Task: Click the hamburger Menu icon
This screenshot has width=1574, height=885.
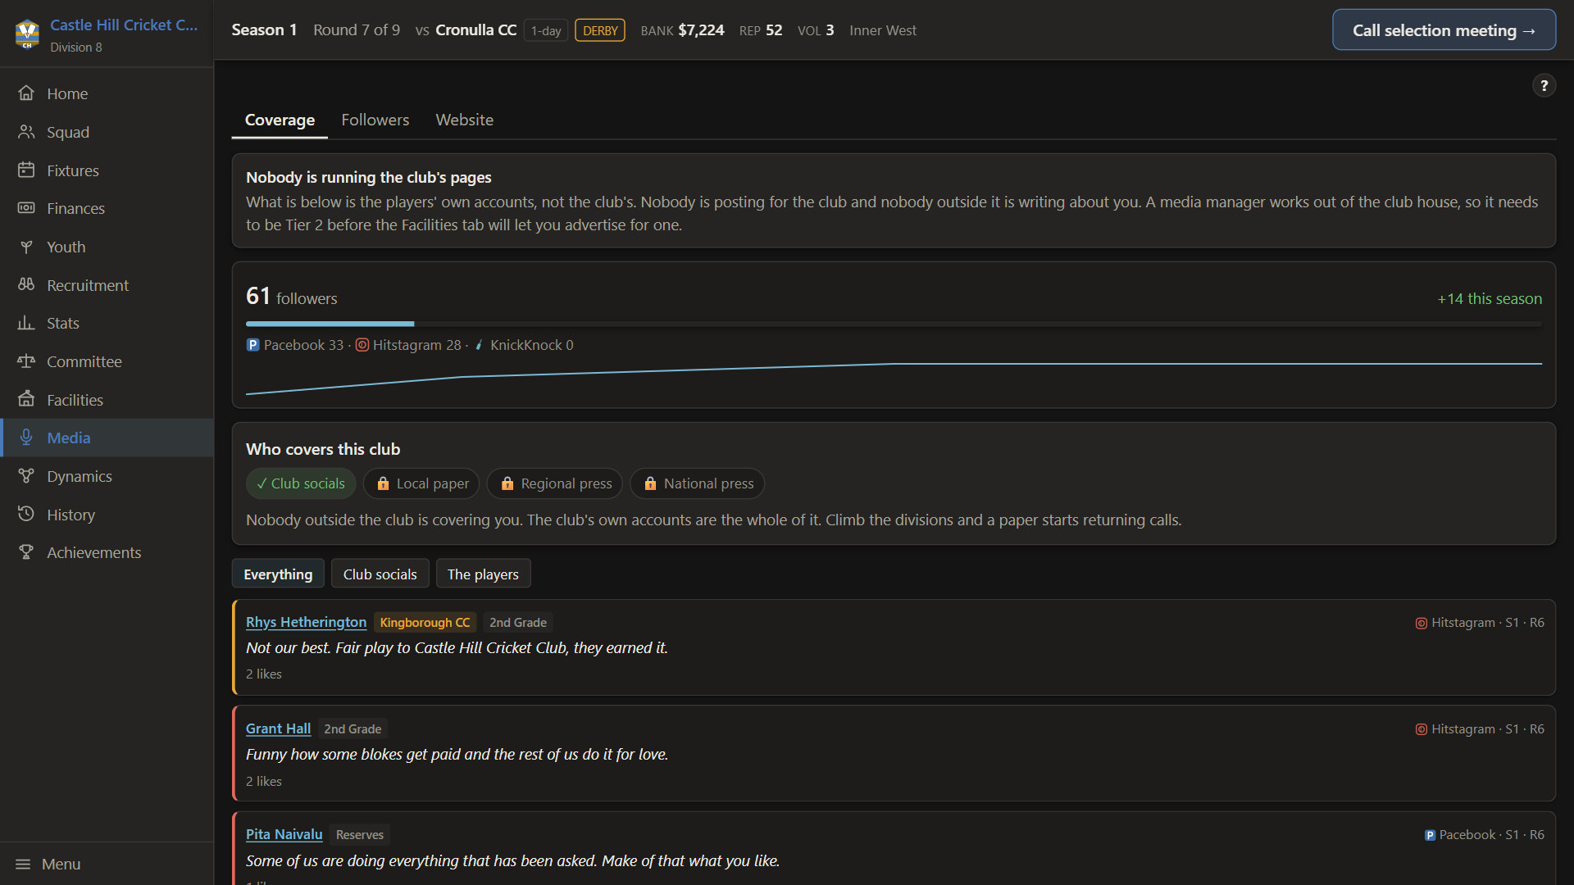Action: pyautogui.click(x=23, y=864)
